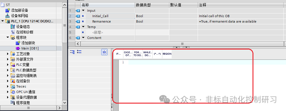Insert IF statement snippet
The image size is (286, 111).
point(118,54)
